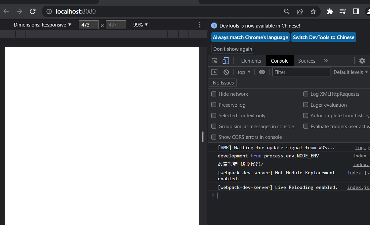The height and width of the screenshot is (225, 370).
Task: Open DevTools settings gear
Action: [362, 61]
